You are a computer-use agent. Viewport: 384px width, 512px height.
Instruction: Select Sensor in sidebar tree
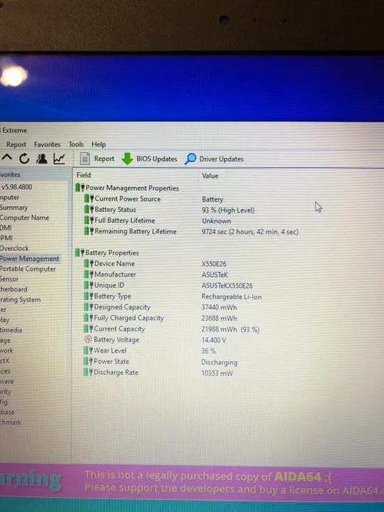click(x=9, y=279)
